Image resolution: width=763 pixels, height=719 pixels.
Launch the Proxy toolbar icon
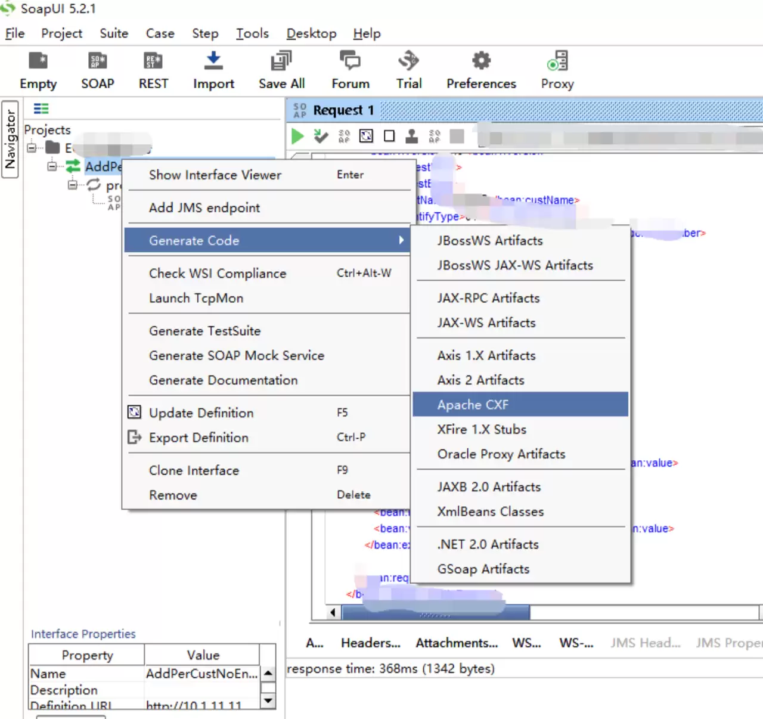point(557,61)
